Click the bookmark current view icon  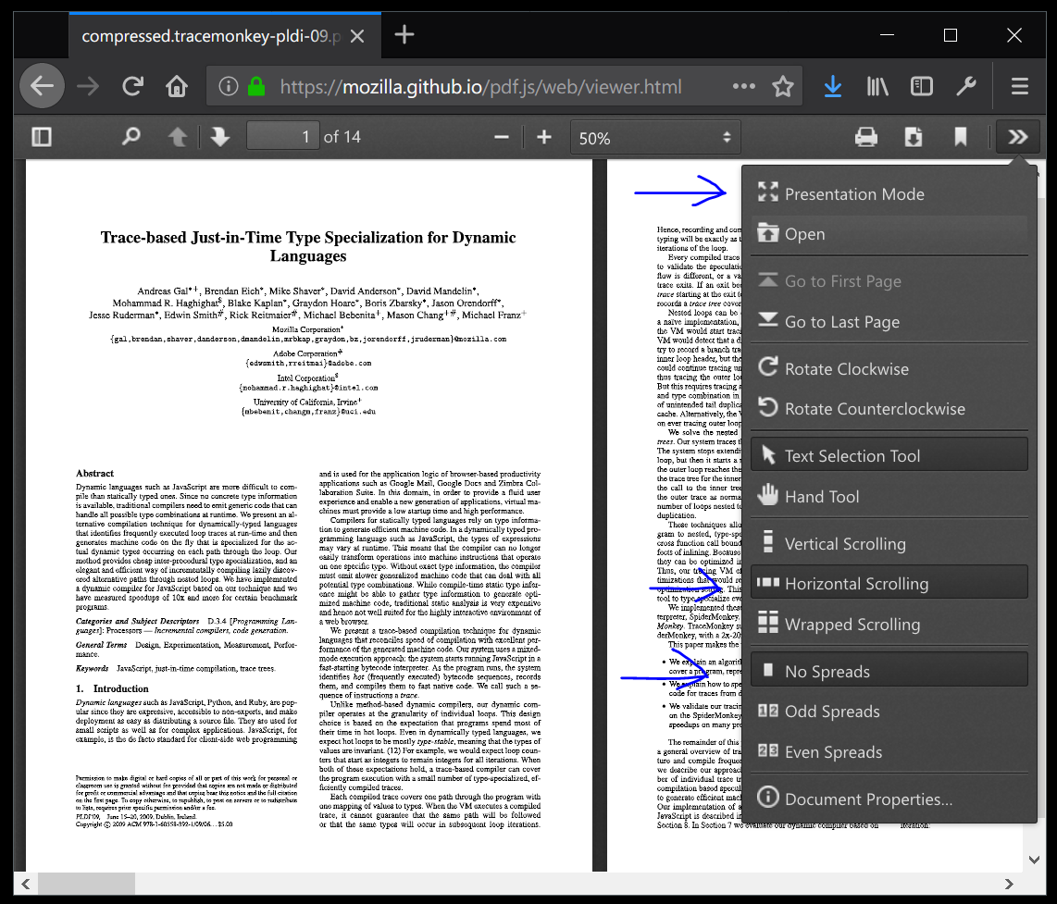[x=961, y=137]
